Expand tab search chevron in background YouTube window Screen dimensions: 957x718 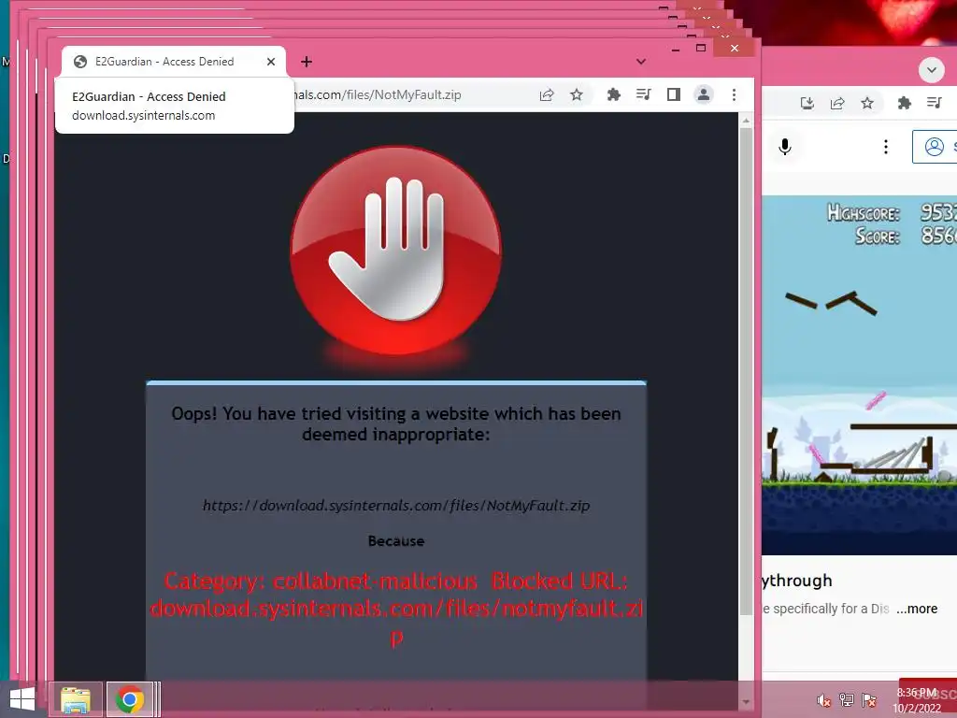(932, 69)
